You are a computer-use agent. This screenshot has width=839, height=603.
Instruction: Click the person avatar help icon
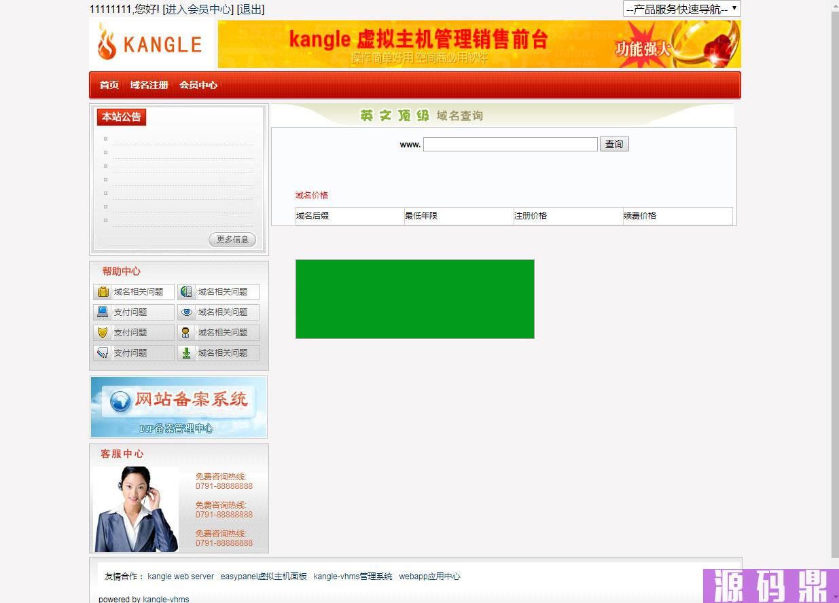[185, 333]
